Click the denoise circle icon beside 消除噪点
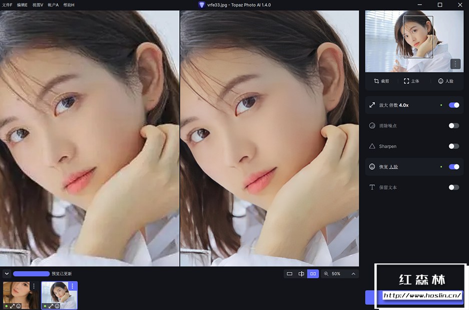The height and width of the screenshot is (310, 469). pyautogui.click(x=372, y=126)
